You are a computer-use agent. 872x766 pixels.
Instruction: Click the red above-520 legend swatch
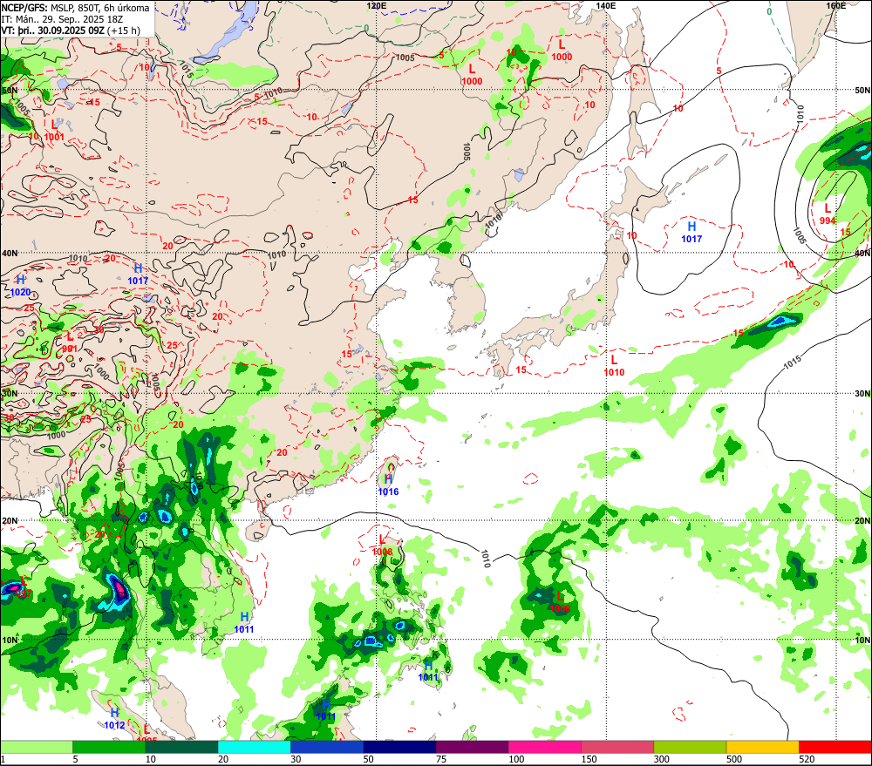point(835,747)
